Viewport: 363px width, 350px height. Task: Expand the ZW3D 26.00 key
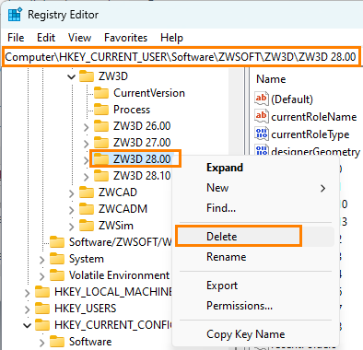coord(87,126)
